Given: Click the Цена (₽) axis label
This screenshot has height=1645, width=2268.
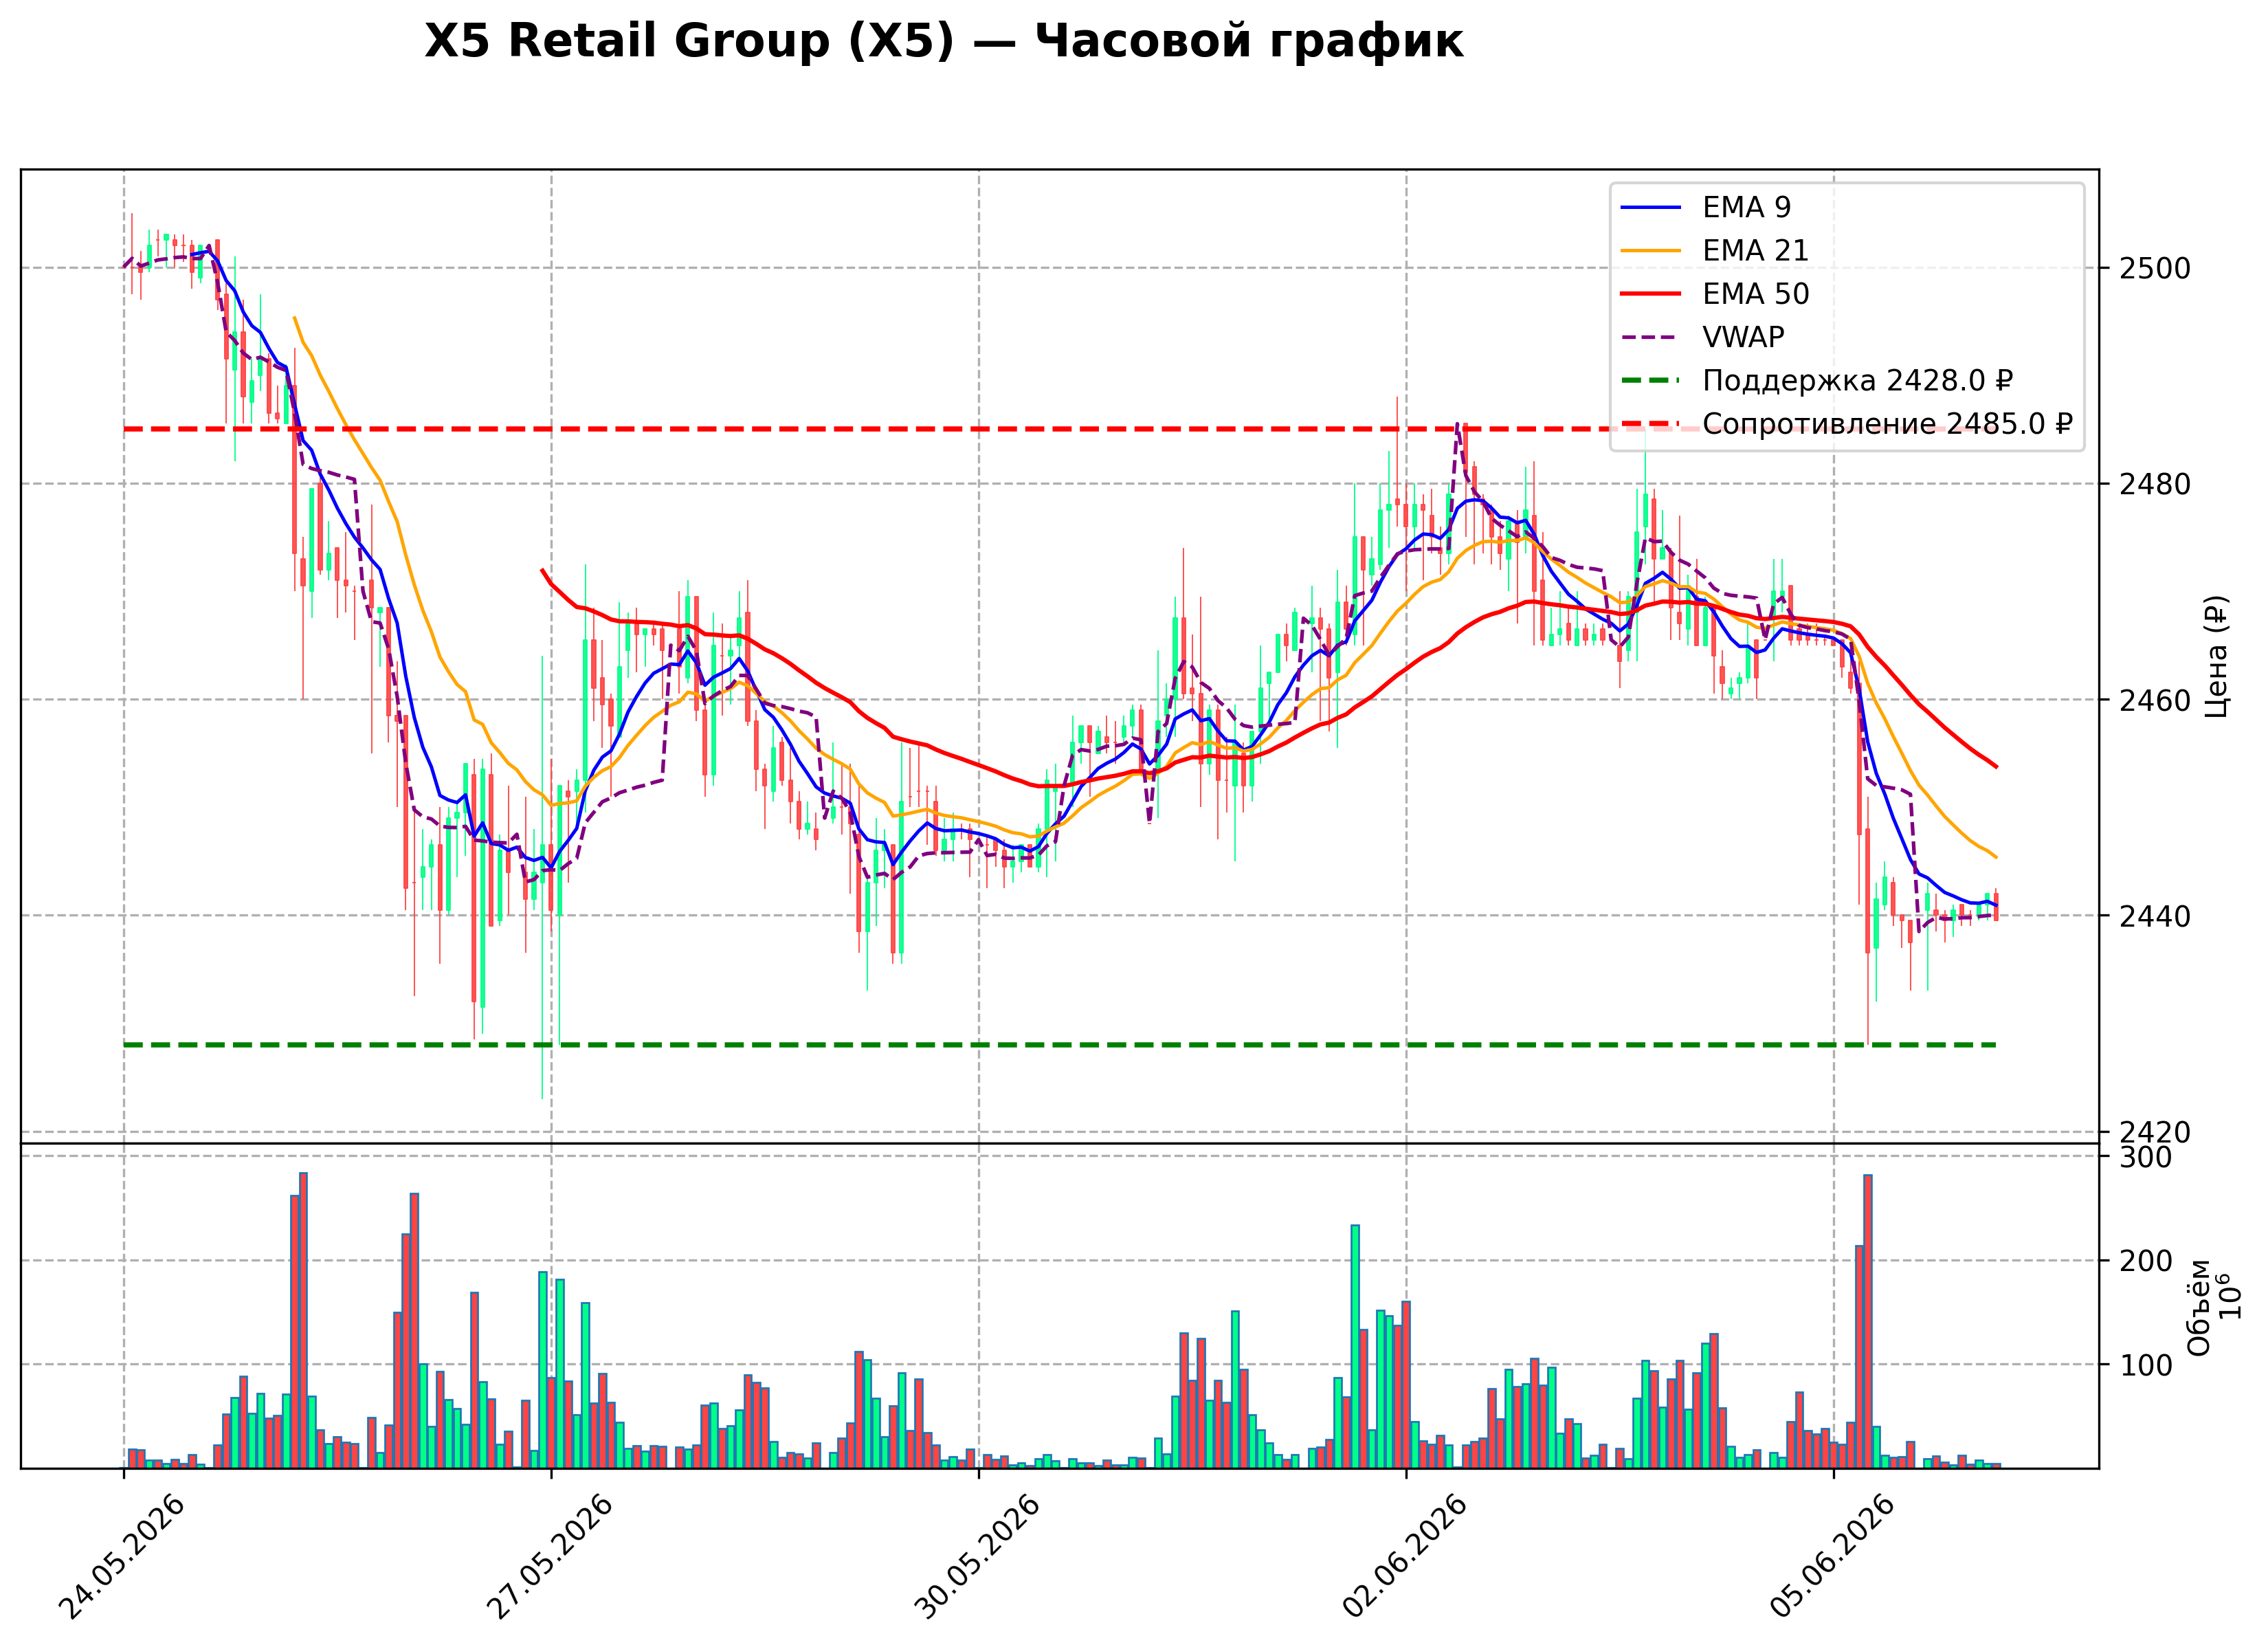Looking at the screenshot, I should [2216, 656].
